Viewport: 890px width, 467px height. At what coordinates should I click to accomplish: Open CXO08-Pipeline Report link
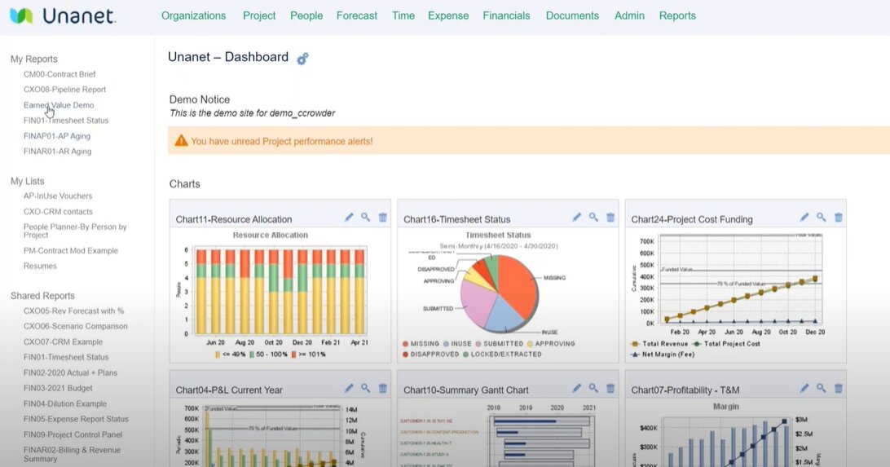64,90
